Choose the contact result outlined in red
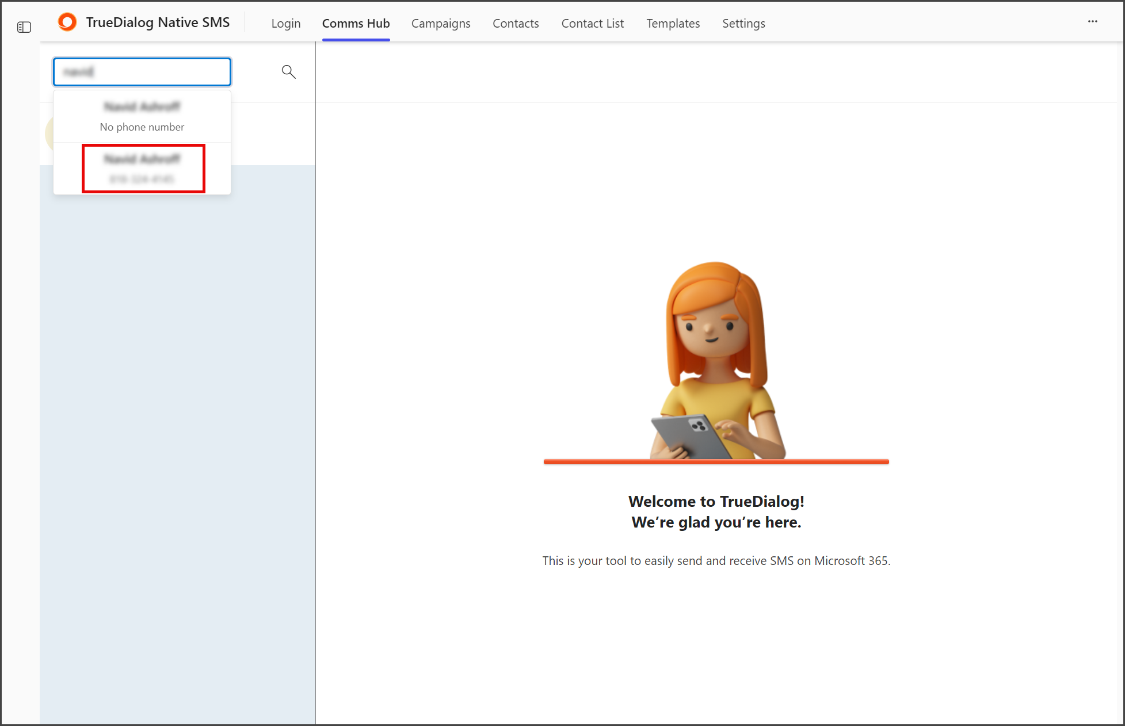Screen dimensions: 1125x726 pyautogui.click(x=143, y=169)
